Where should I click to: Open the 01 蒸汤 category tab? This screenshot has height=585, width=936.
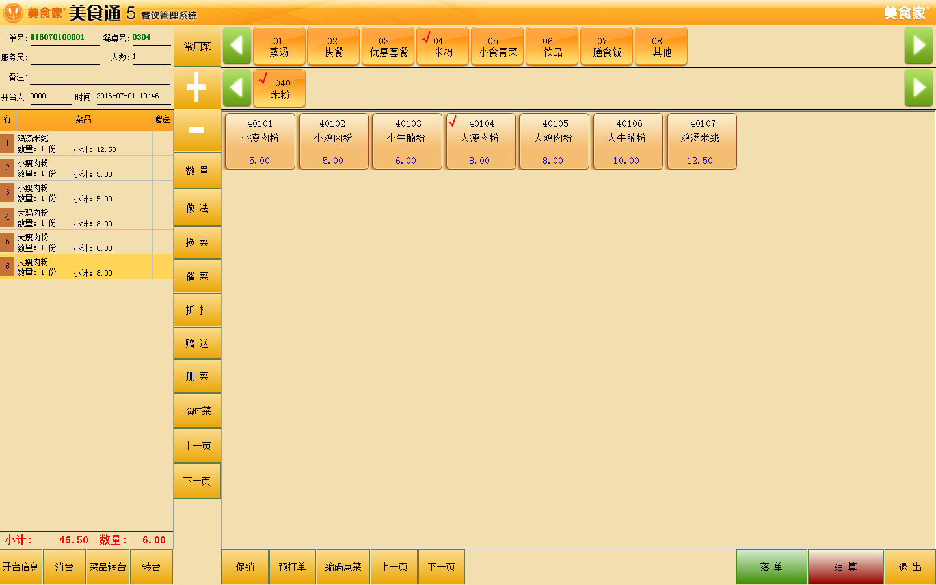pos(279,47)
